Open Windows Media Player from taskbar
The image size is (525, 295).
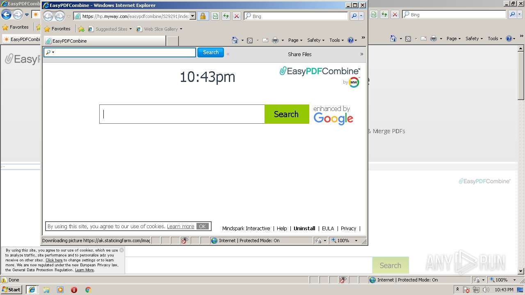60,290
